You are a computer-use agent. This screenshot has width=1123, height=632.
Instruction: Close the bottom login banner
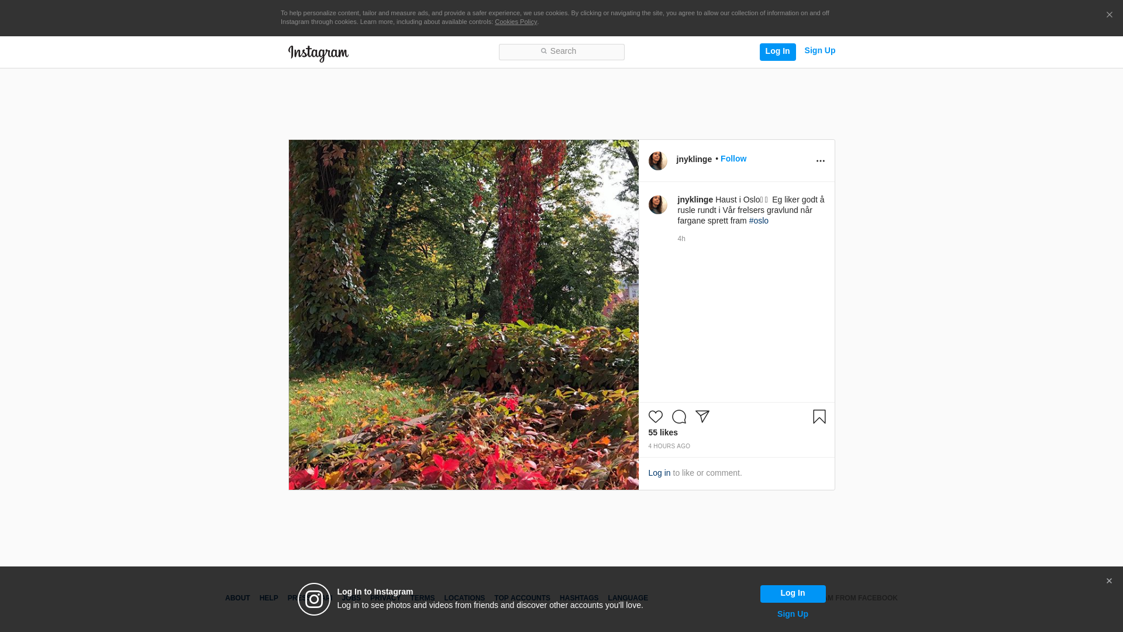coord(1108,581)
